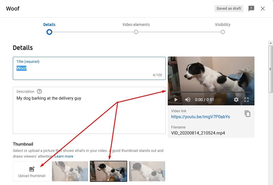Viewport: 273px width, 185px height.
Task: Click the Visibility step circle
Action: point(223,32)
